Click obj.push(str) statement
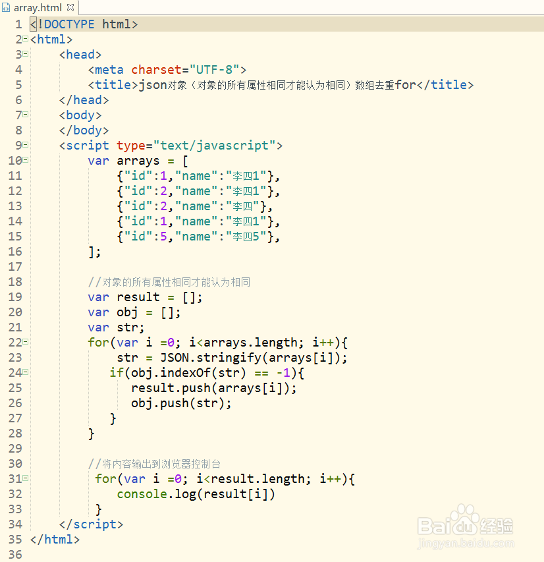Image resolution: width=544 pixels, height=562 pixels. (x=181, y=403)
